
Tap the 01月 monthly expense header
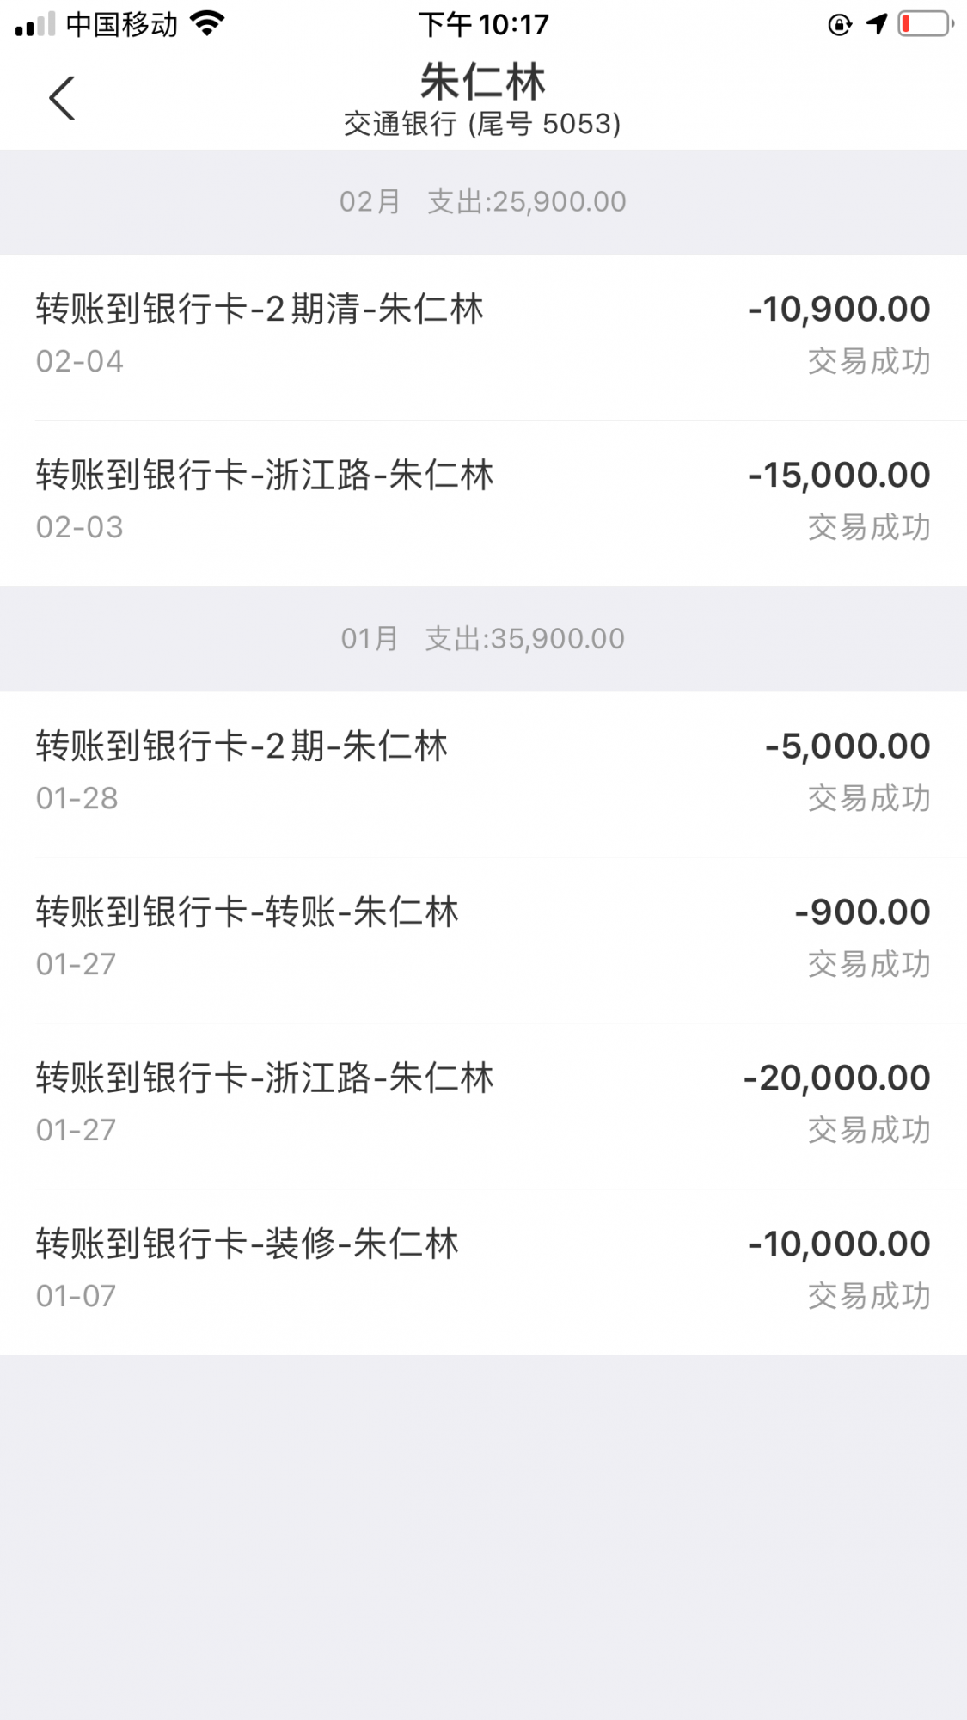pos(483,639)
